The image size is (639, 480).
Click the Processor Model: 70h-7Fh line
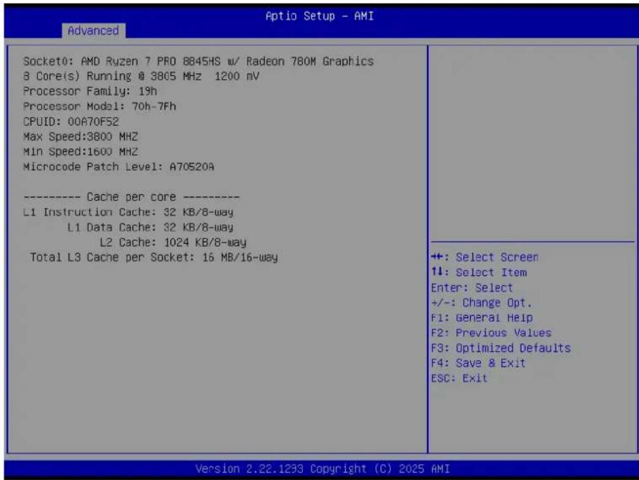99,107
